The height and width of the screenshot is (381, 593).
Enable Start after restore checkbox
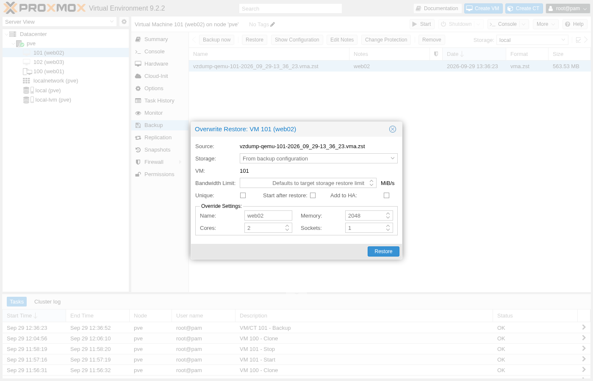[x=313, y=196]
